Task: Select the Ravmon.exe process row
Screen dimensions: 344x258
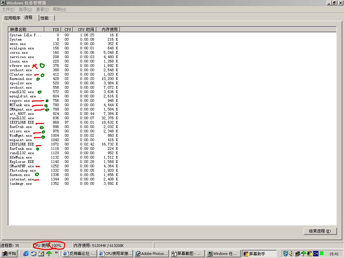Action: point(64,175)
